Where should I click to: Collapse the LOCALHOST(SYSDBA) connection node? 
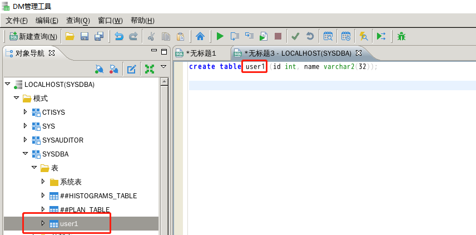[8, 84]
